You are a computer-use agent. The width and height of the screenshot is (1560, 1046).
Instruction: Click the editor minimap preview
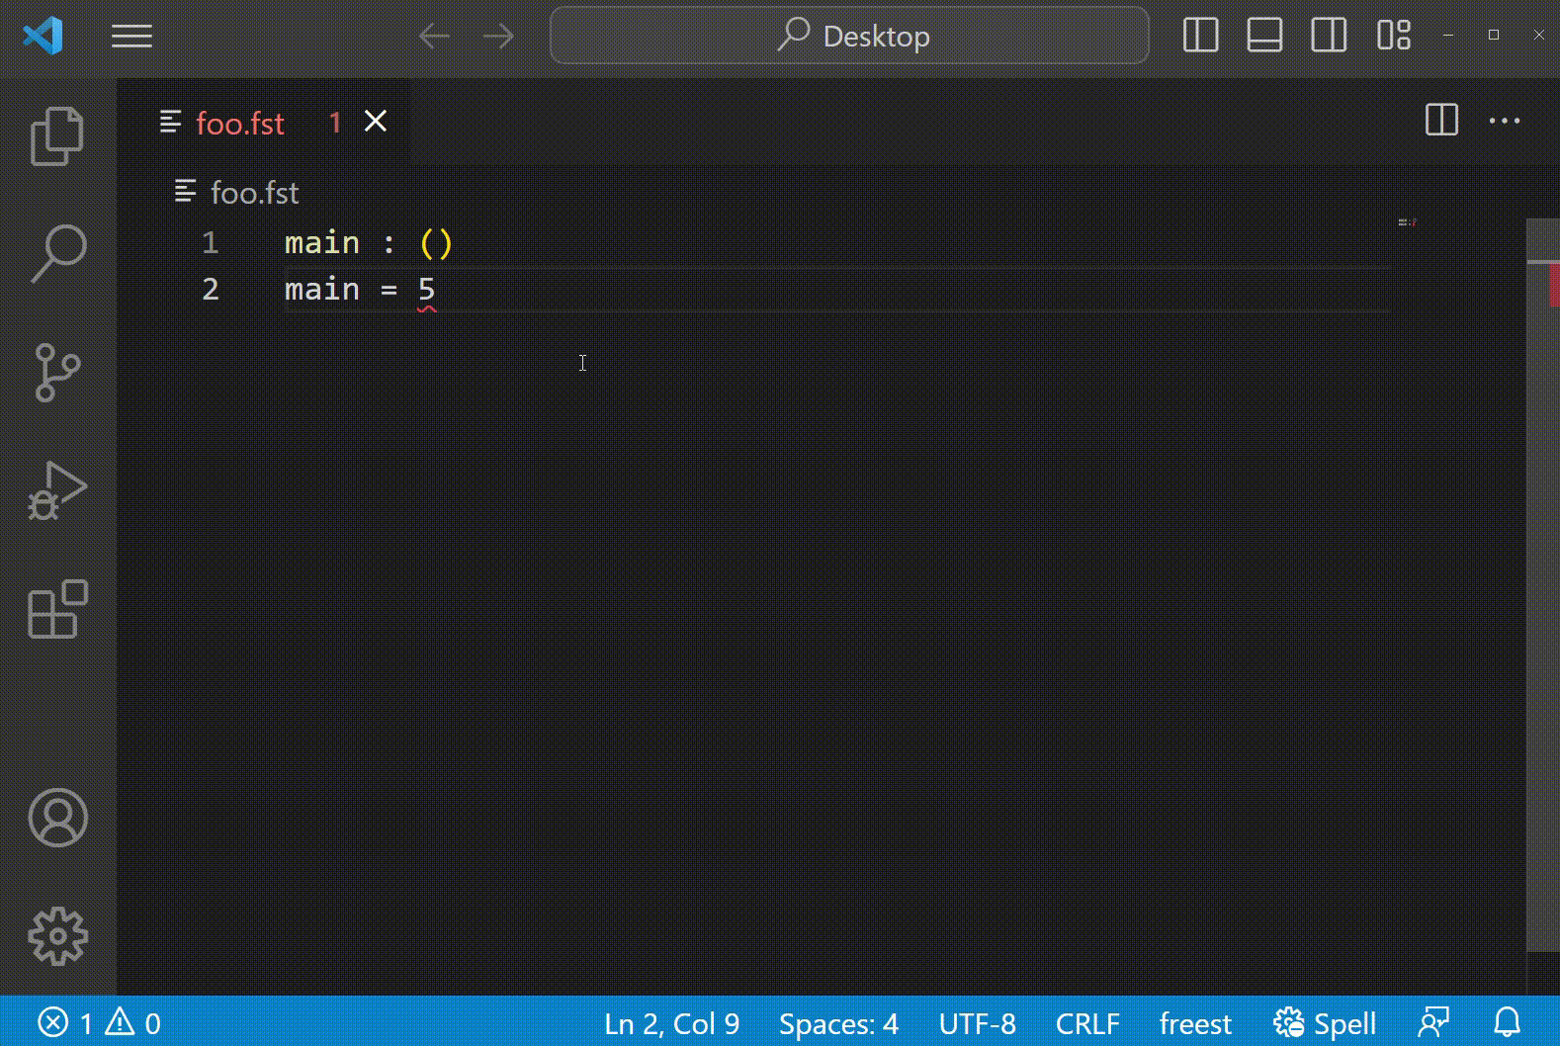pos(1408,222)
